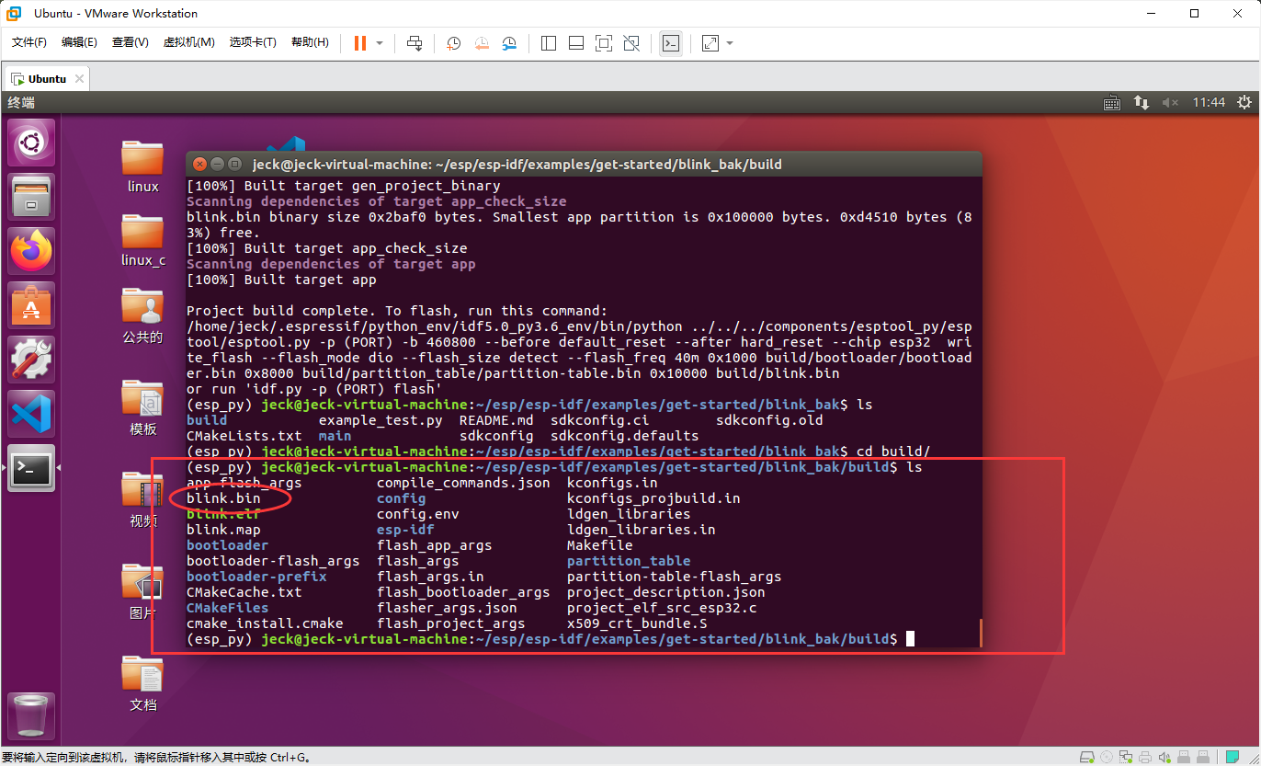
Task: Click compile_commands.json in the listing
Action: 463,483
